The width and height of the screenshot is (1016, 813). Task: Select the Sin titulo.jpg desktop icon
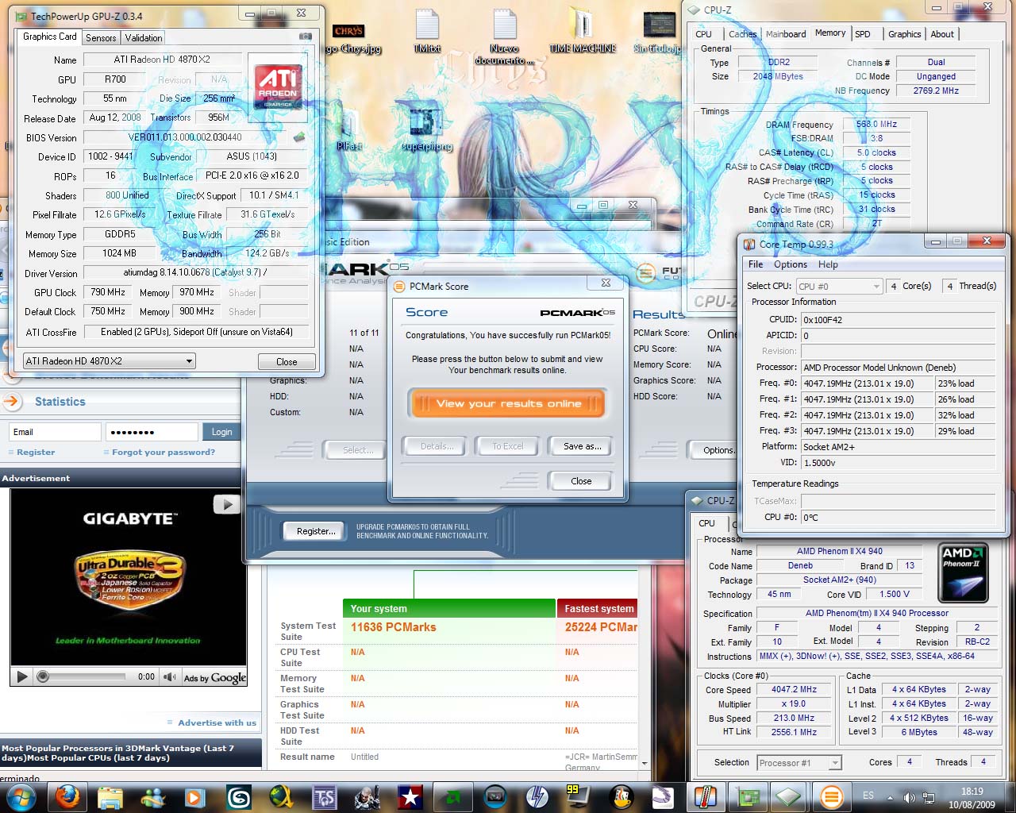pyautogui.click(x=659, y=33)
